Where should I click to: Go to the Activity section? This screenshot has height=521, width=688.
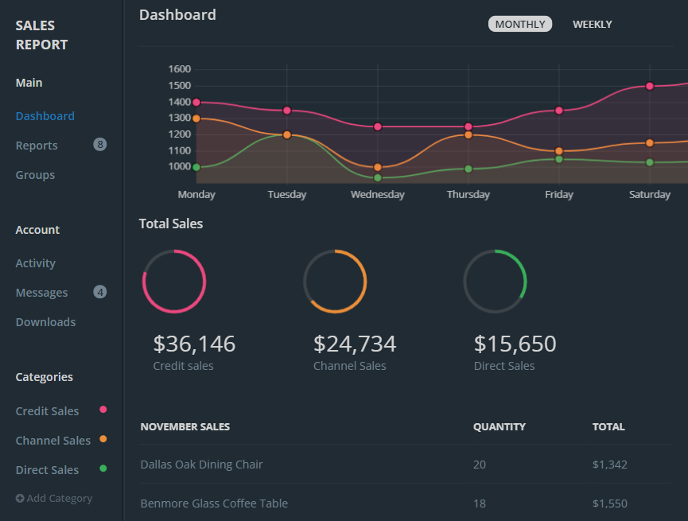pos(36,263)
